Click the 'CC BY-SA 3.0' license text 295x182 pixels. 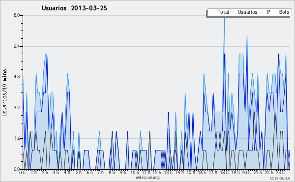click(280, 179)
